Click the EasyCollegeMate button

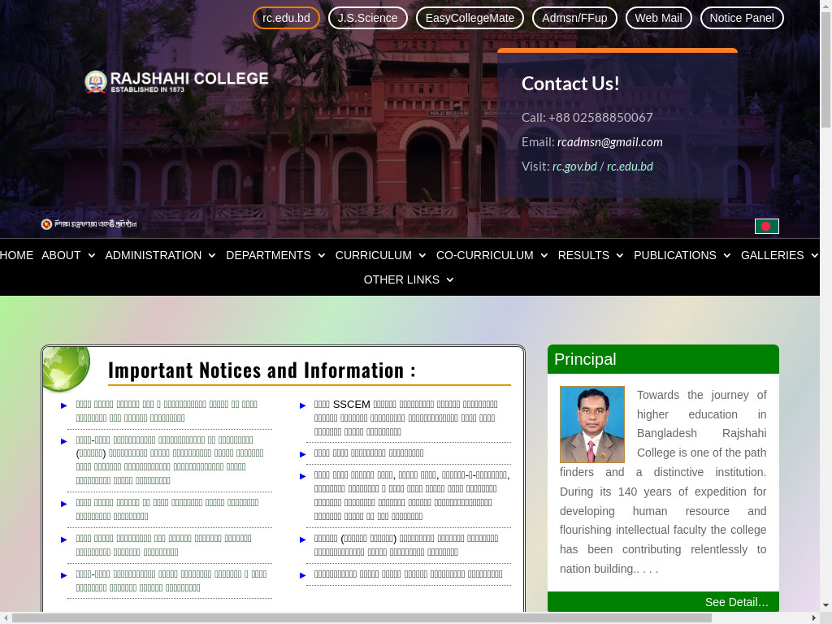pyautogui.click(x=470, y=18)
